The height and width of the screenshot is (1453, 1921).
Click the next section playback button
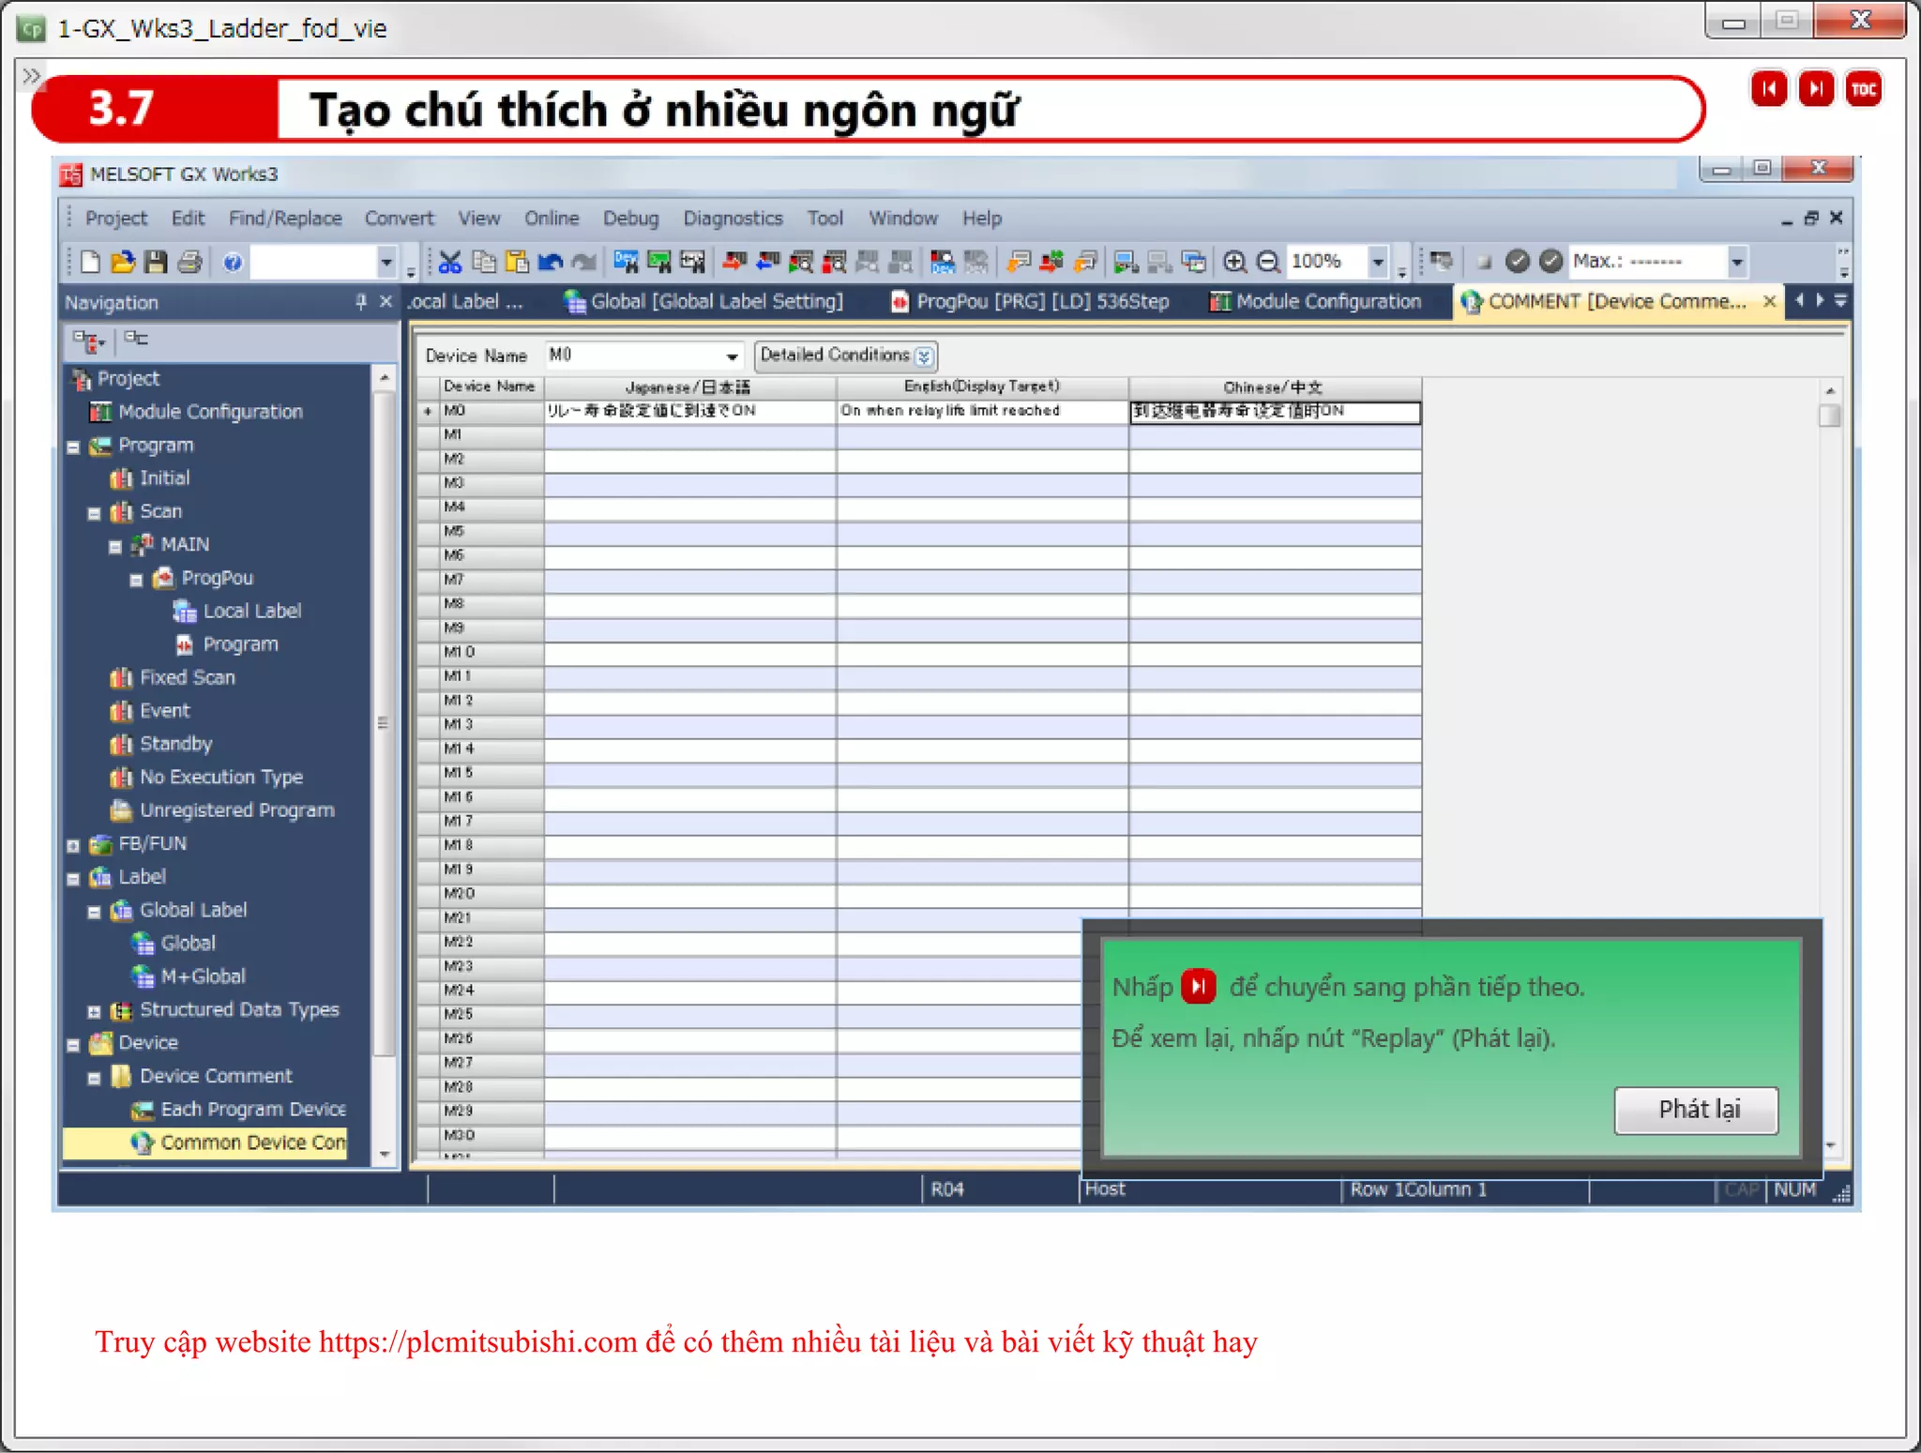[1816, 90]
